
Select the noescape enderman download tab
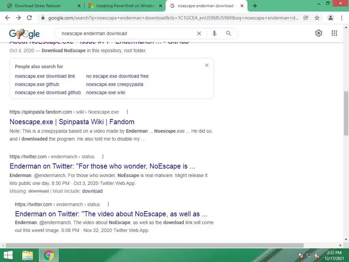pyautogui.click(x=206, y=6)
